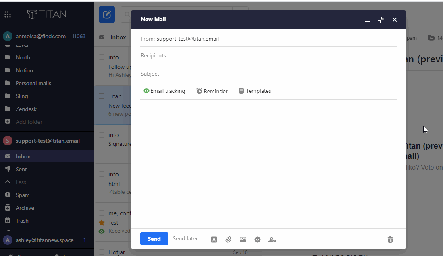Click Send later
Screen dimensions: 443x256
coord(185,239)
